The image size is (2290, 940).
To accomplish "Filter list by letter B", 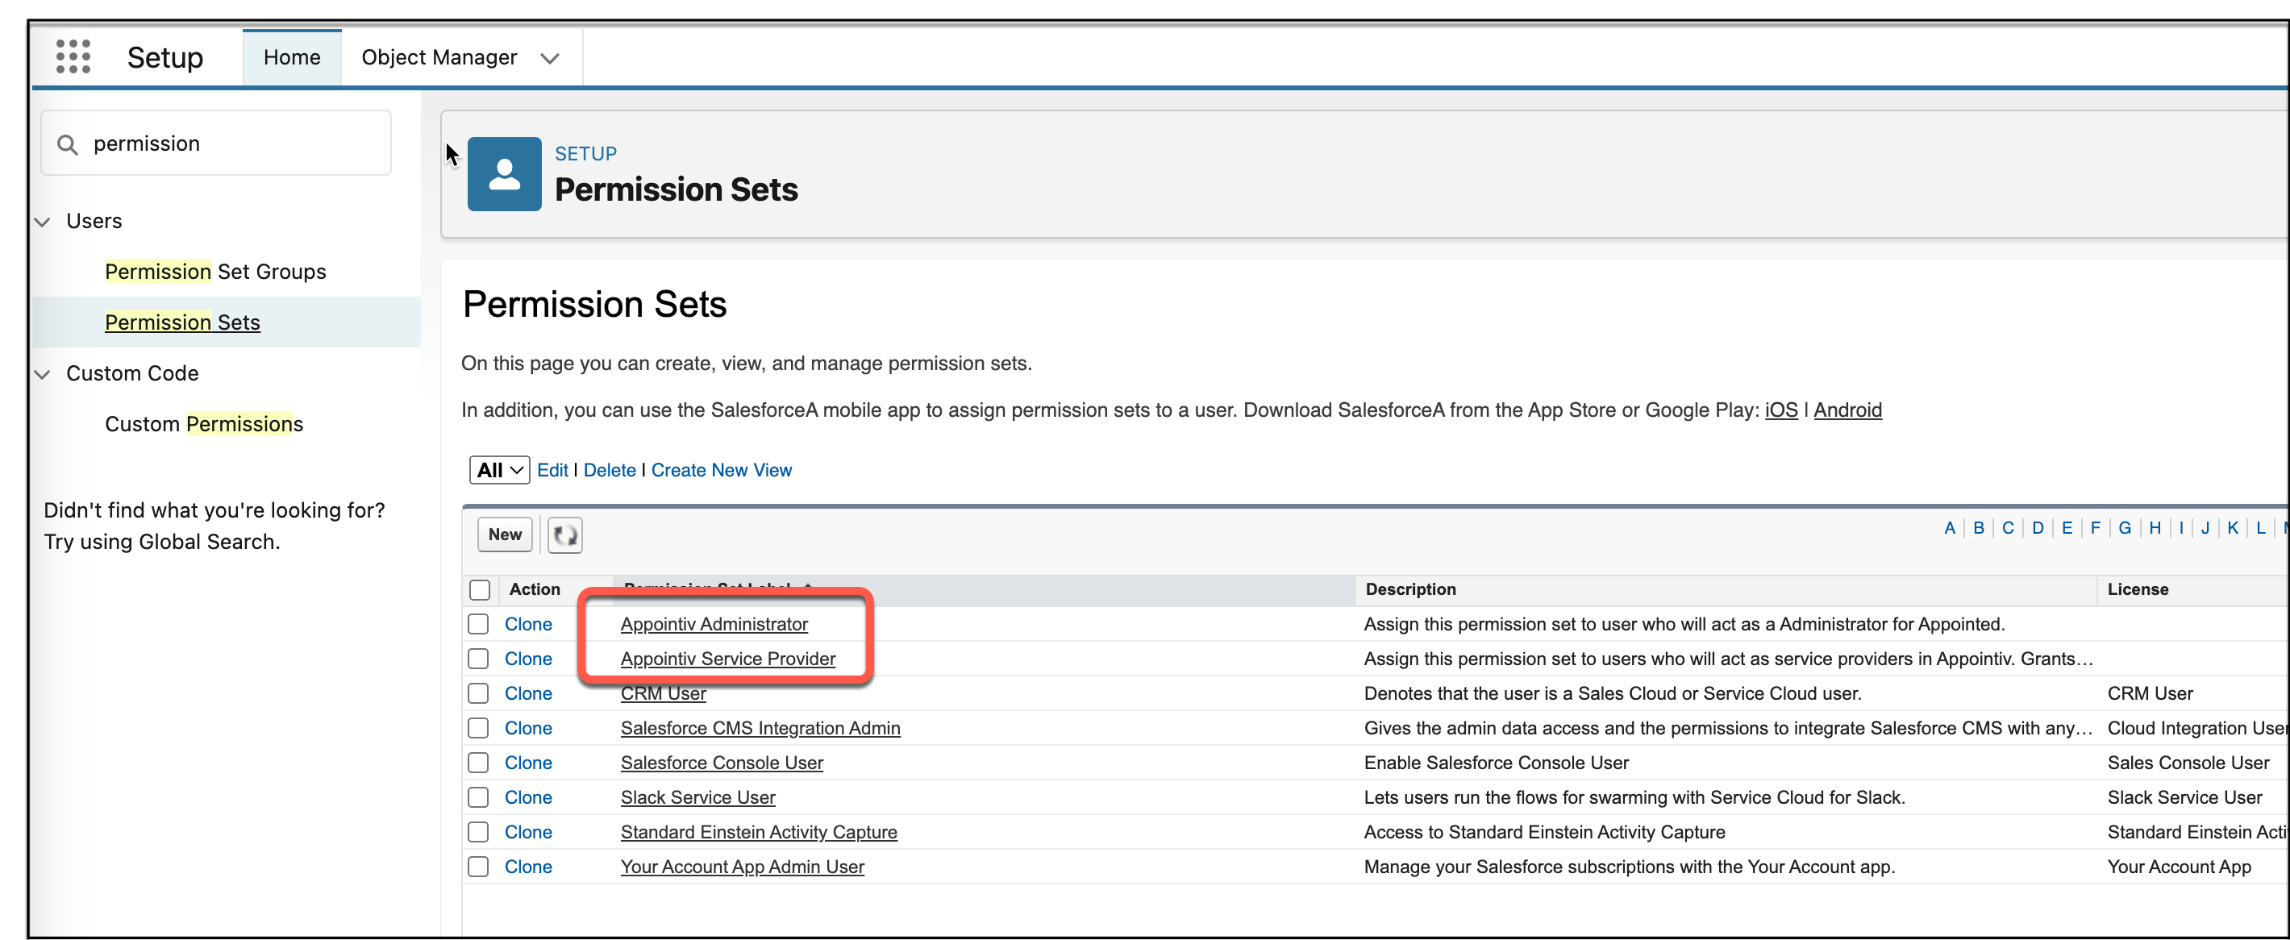I will (1979, 529).
